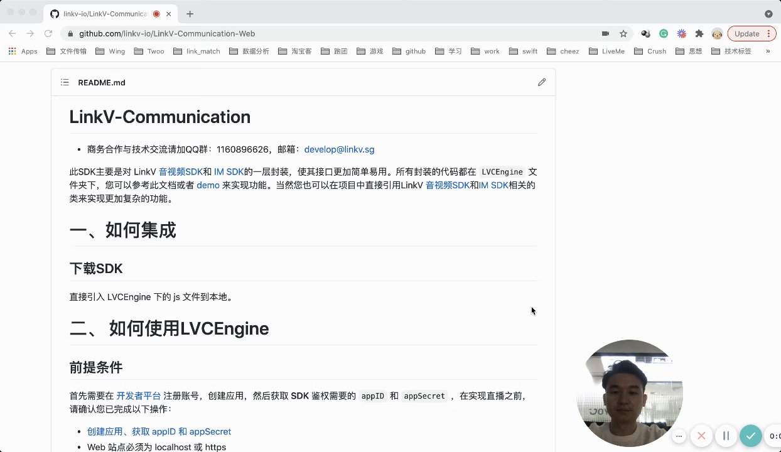This screenshot has width=781, height=452.
Task: Open the 淘宝客 bookmark folder
Action: pos(295,51)
